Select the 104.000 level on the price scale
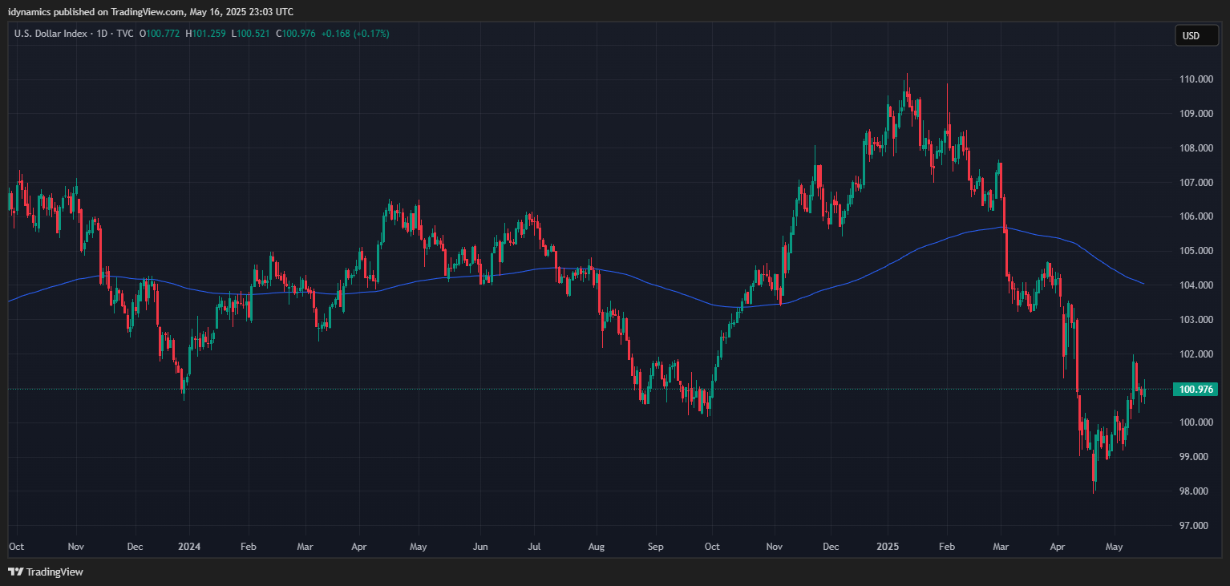The width and height of the screenshot is (1230, 586). (x=1194, y=285)
